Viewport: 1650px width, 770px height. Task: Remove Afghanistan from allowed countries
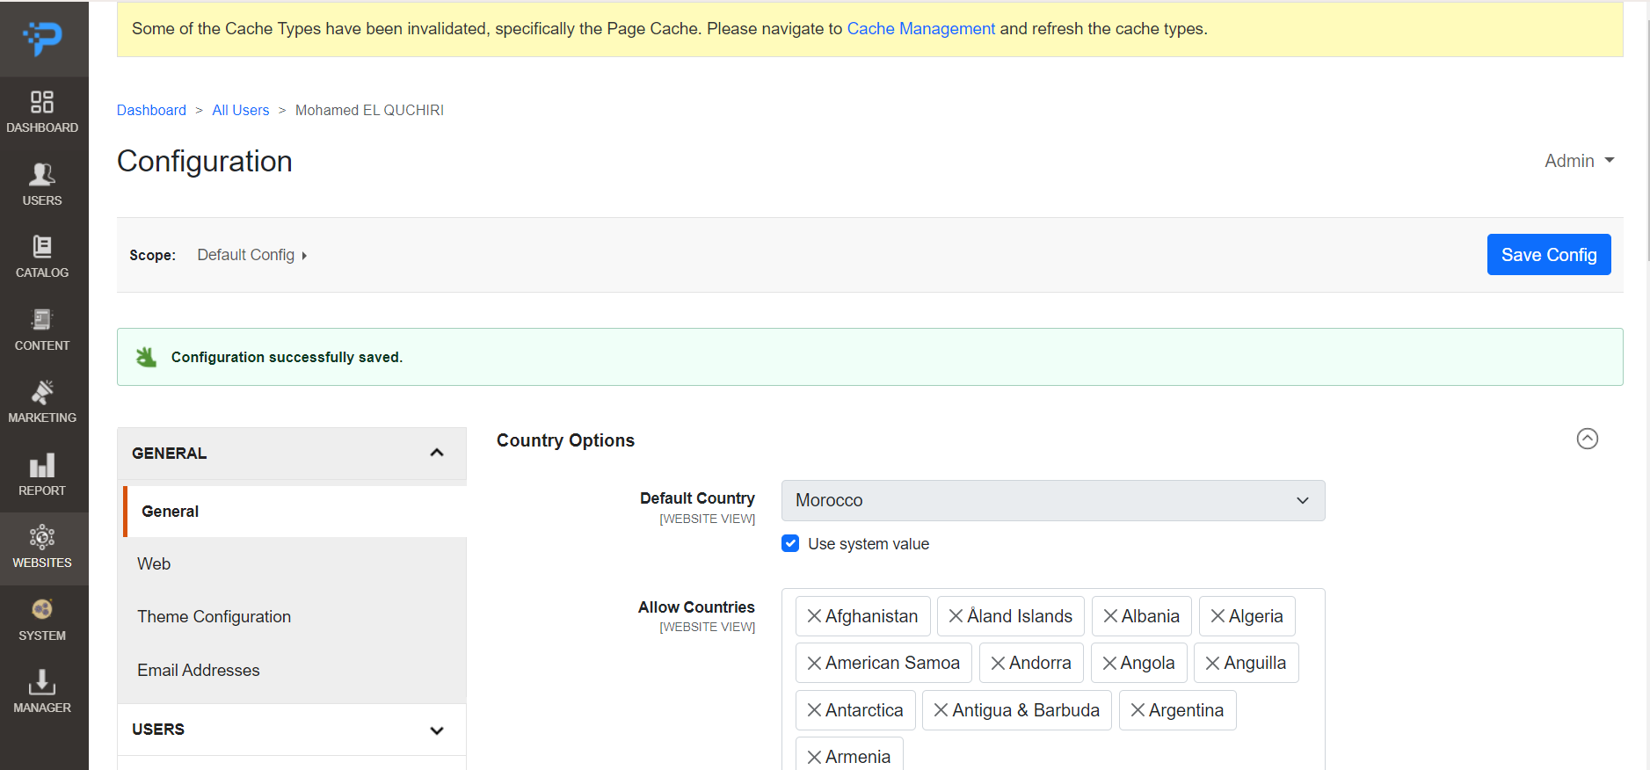click(814, 616)
